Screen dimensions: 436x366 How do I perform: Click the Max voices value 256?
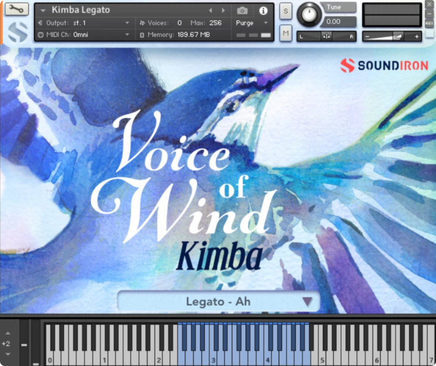(216, 23)
